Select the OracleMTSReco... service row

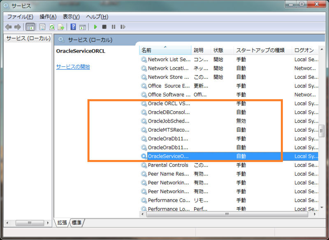229,130
